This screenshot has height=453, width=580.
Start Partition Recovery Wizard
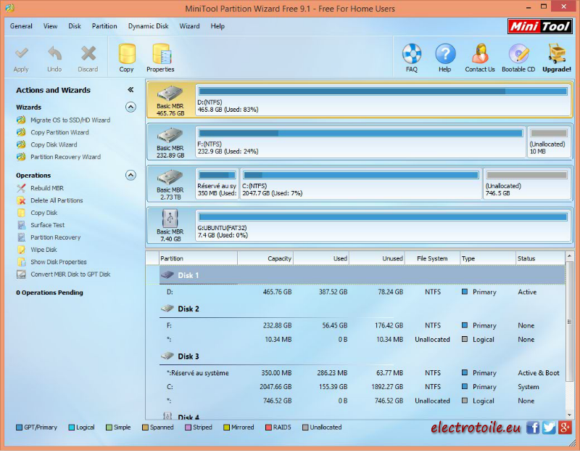(x=65, y=157)
